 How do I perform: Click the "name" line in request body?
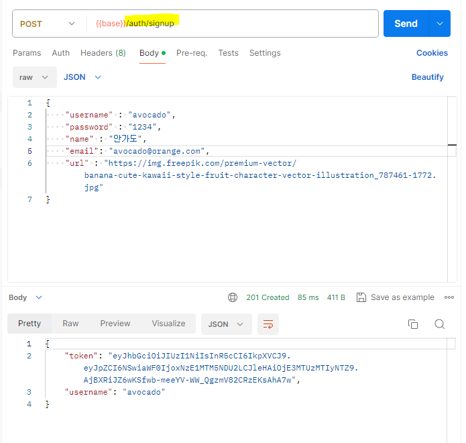point(106,139)
